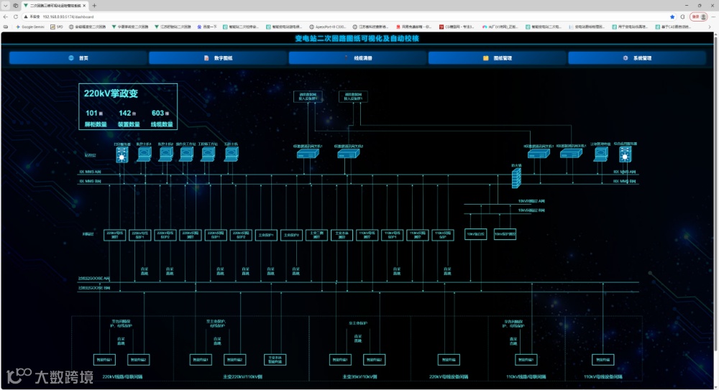This screenshot has width=719, height=390.
Task: Select the 10kV备自投 device box
Action: point(475,234)
